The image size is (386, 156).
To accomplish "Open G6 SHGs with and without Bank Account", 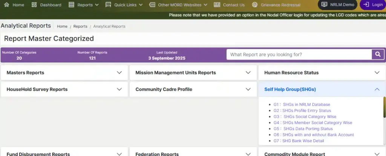I will tap(314, 135).
